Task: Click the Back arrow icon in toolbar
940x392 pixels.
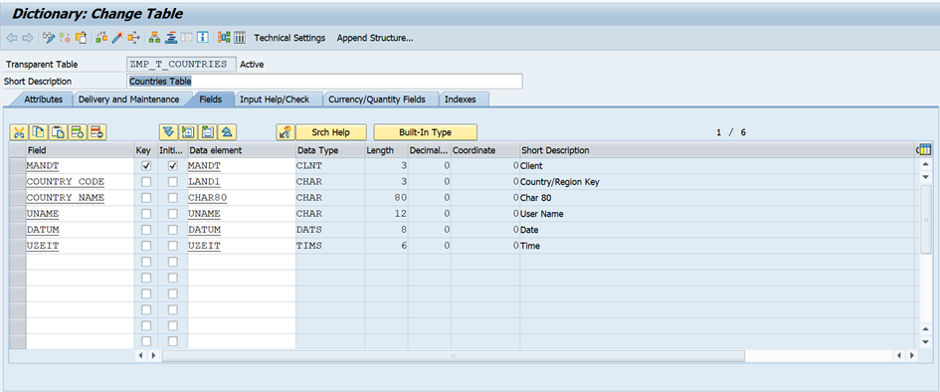Action: pos(11,38)
